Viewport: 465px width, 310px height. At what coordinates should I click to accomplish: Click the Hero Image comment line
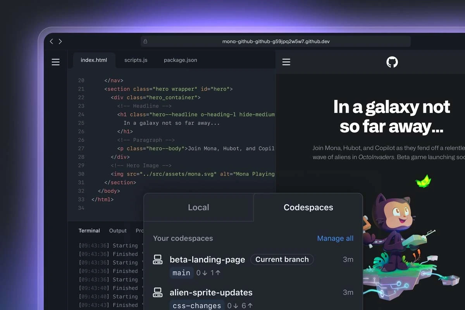point(141,165)
